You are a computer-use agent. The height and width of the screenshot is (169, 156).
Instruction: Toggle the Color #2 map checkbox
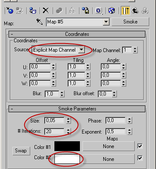point(140,158)
